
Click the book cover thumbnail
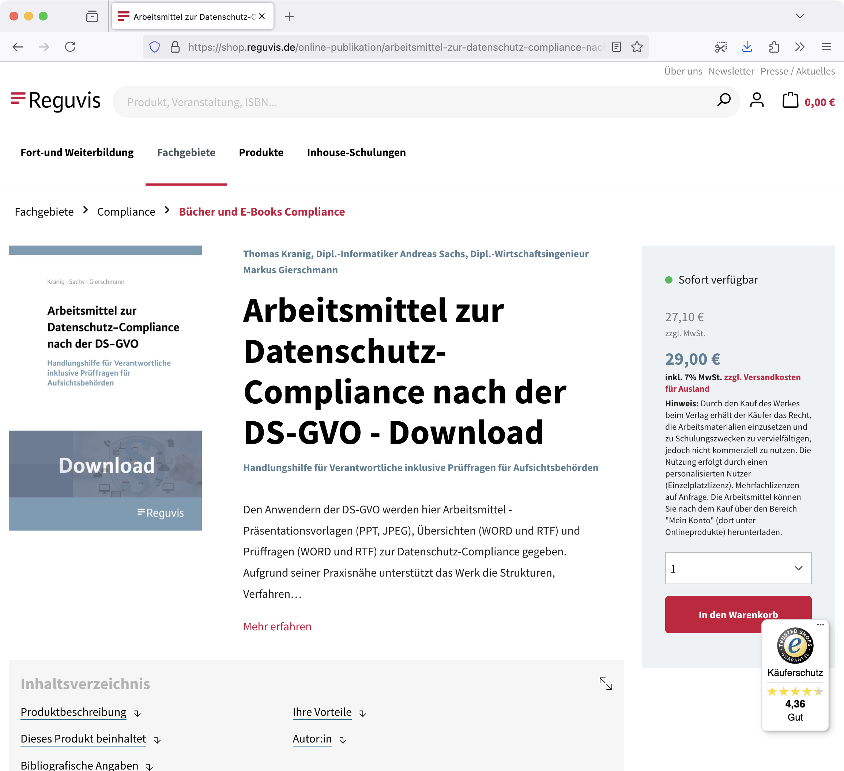[105, 388]
